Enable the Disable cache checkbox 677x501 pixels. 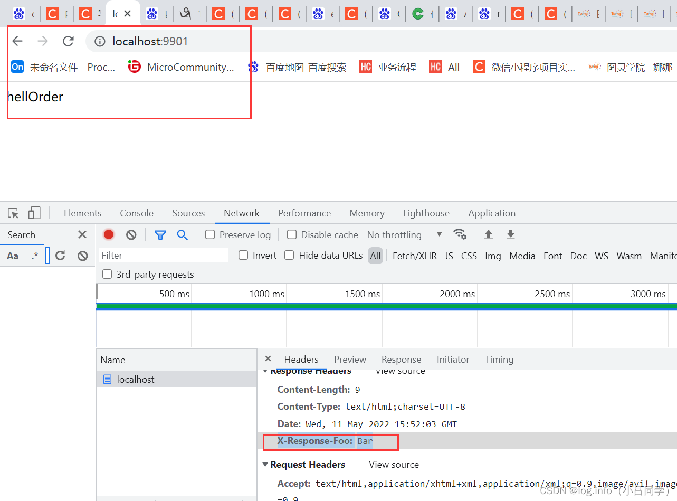pos(291,235)
